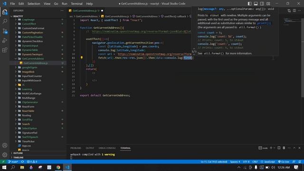The width and height of the screenshot is (304, 171).
Task: Toggle the secondary side bar layout icon
Action: 262,4
